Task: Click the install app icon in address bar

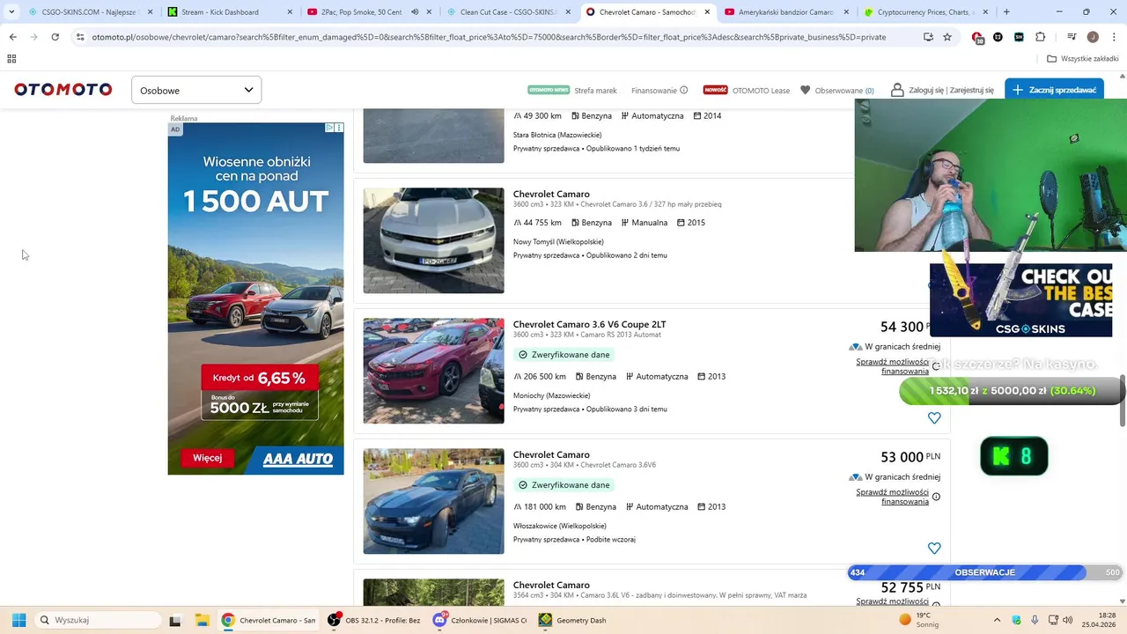Action: [928, 37]
